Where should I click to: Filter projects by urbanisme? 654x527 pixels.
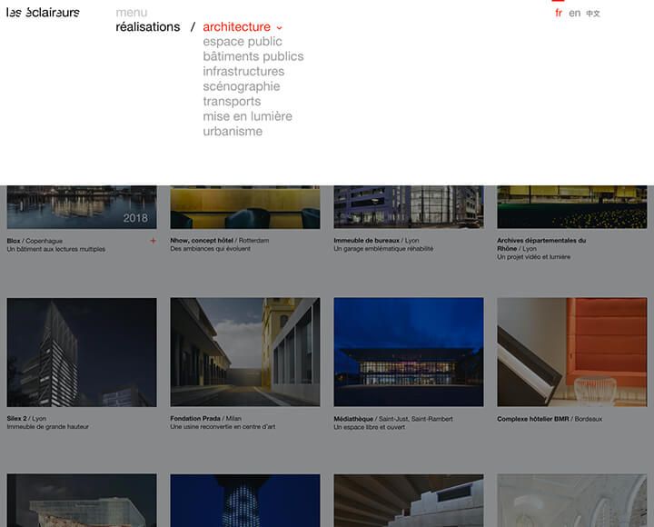coord(233,131)
